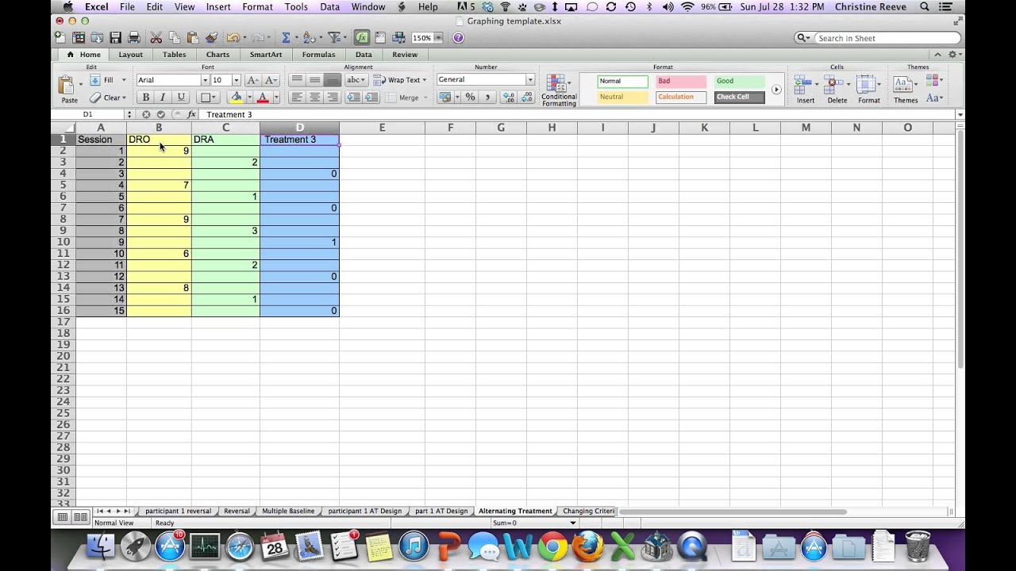Click the Filter funnel icon
Screen dimensions: 1016x571
coord(334,37)
